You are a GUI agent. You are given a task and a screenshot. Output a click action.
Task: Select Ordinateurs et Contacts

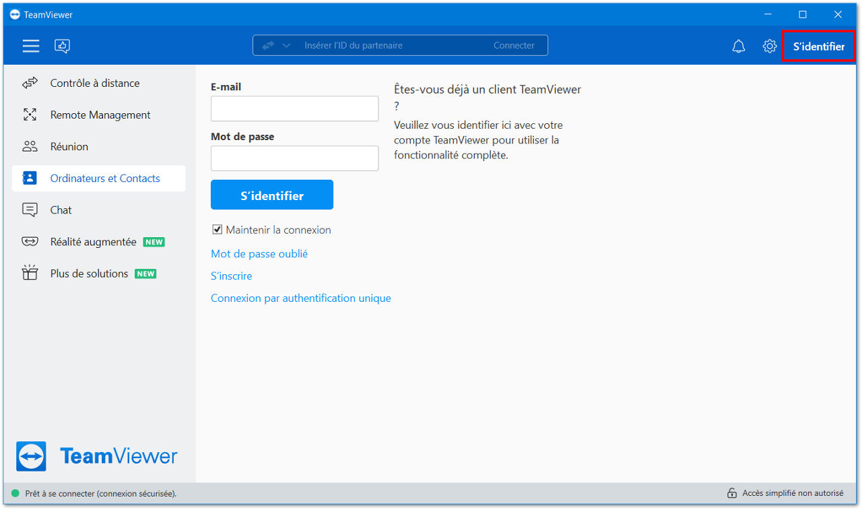pyautogui.click(x=98, y=179)
